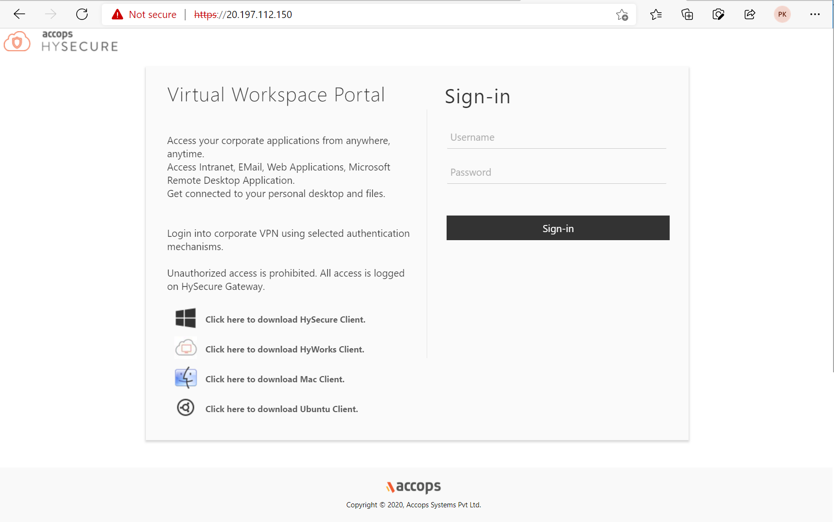Click download HySecure Client link
The image size is (834, 522).
pyautogui.click(x=285, y=320)
